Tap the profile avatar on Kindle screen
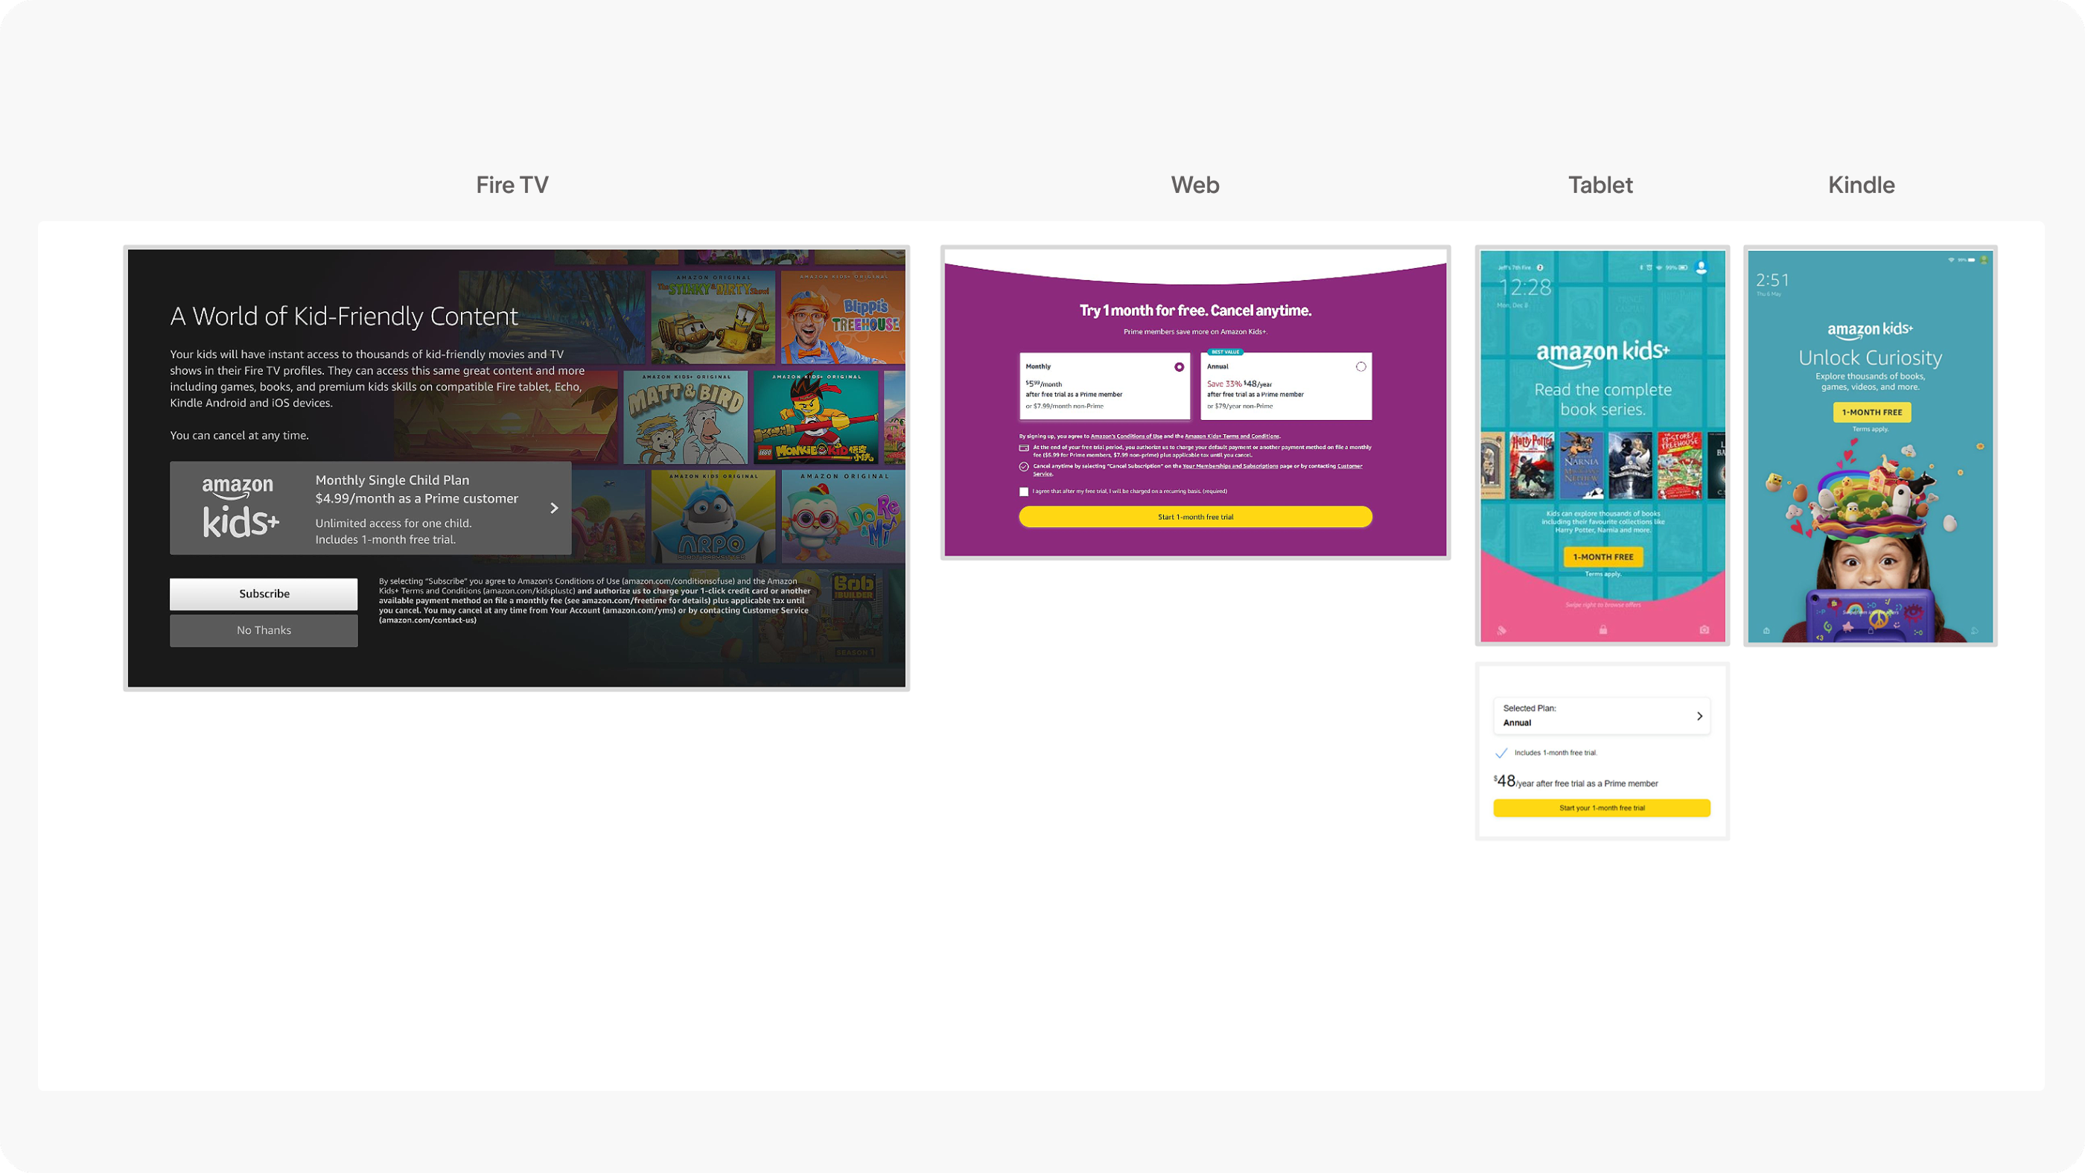 point(1983,260)
